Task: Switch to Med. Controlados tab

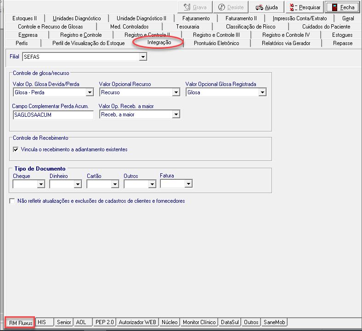Action: (129, 27)
